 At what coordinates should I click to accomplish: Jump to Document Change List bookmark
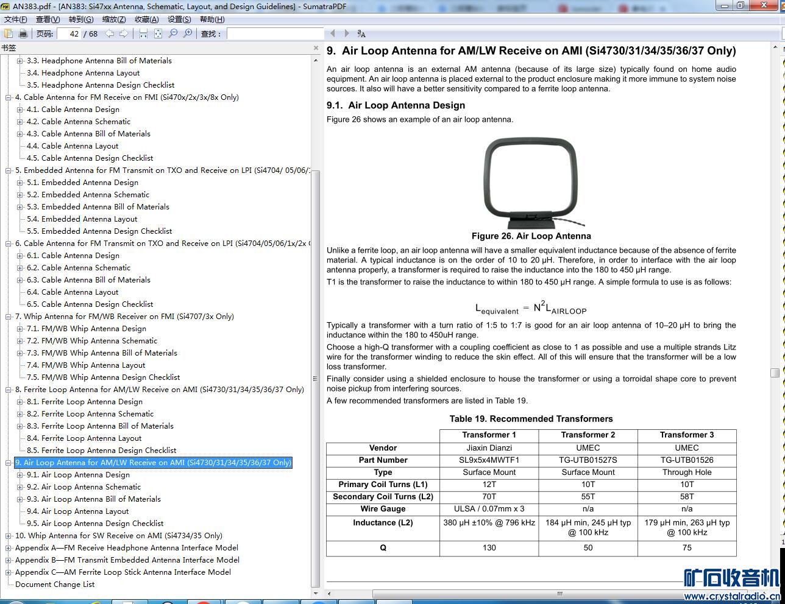tap(55, 585)
